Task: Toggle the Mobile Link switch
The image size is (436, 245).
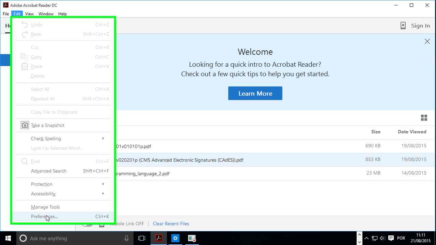Action: coord(87,224)
